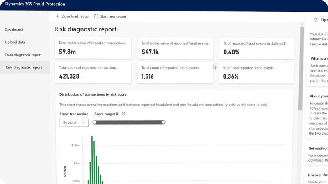This screenshot has width=328, height=184.
Task: Click the Start new report refresh icon
Action: point(96,16)
